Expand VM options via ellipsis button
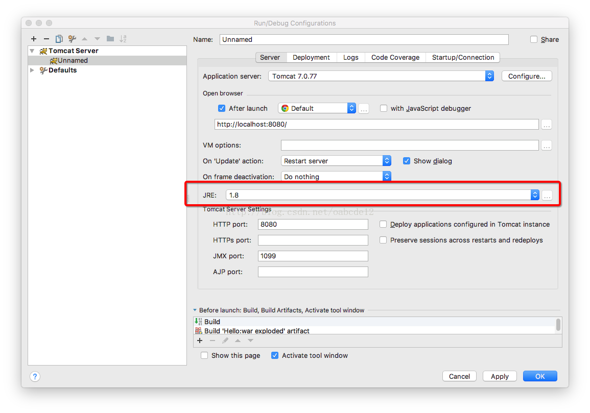Image resolution: width=590 pixels, height=413 pixels. tap(547, 145)
